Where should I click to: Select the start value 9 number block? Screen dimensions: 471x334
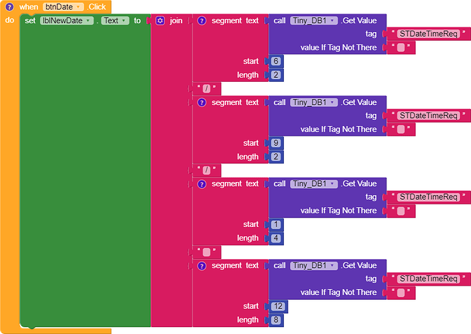click(x=276, y=143)
